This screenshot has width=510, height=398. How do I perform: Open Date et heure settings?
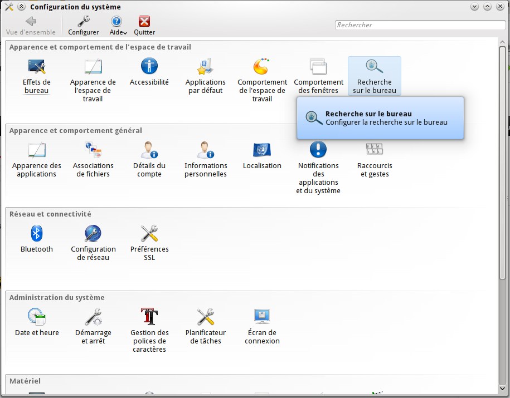pyautogui.click(x=36, y=323)
